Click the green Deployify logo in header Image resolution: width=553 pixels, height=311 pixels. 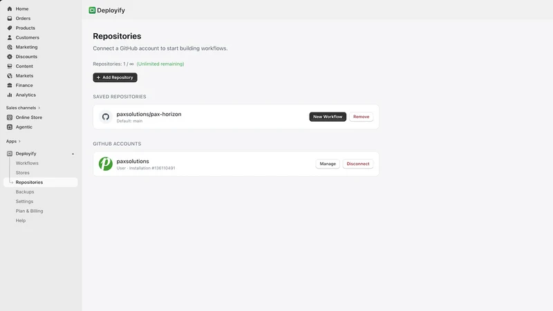click(x=92, y=10)
